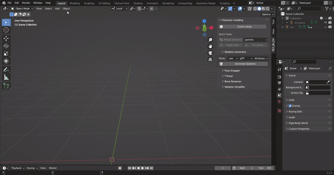Open the Render properties tab icon

coord(279,77)
